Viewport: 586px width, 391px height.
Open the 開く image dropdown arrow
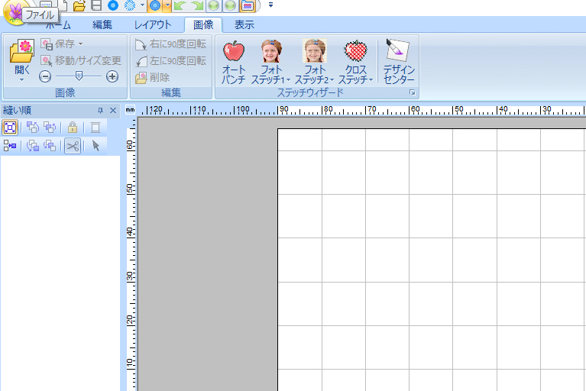tap(21, 78)
